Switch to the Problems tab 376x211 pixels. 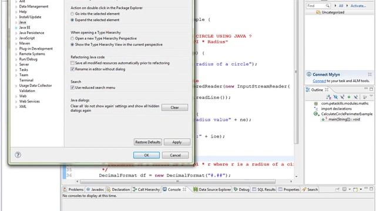[x=73, y=189]
